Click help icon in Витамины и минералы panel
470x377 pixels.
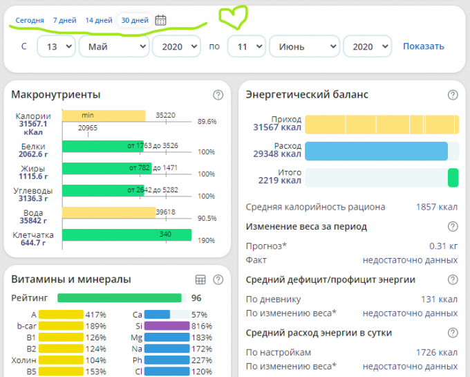[218, 279]
